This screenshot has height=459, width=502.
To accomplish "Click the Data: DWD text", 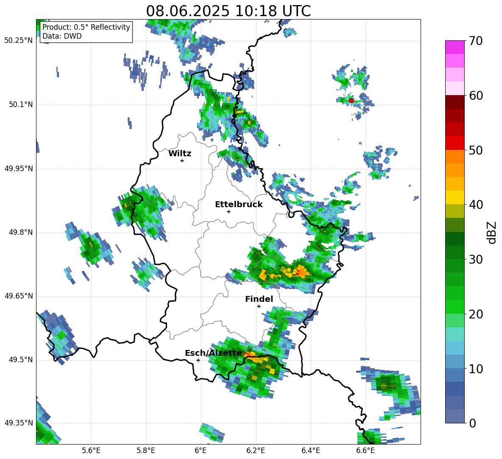I will point(62,36).
